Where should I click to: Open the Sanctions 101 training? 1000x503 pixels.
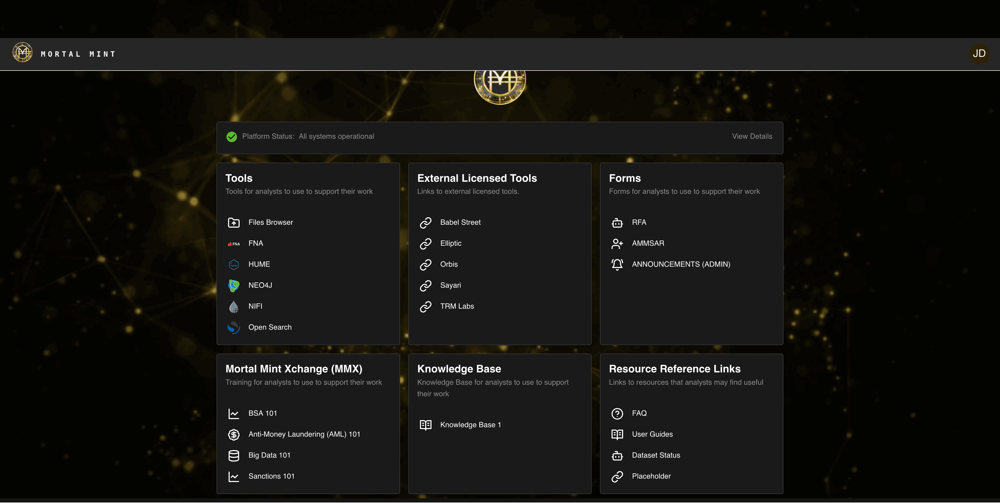click(x=271, y=476)
